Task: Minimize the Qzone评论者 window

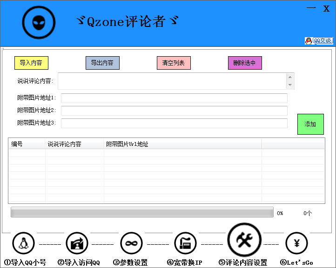Action: point(311,8)
